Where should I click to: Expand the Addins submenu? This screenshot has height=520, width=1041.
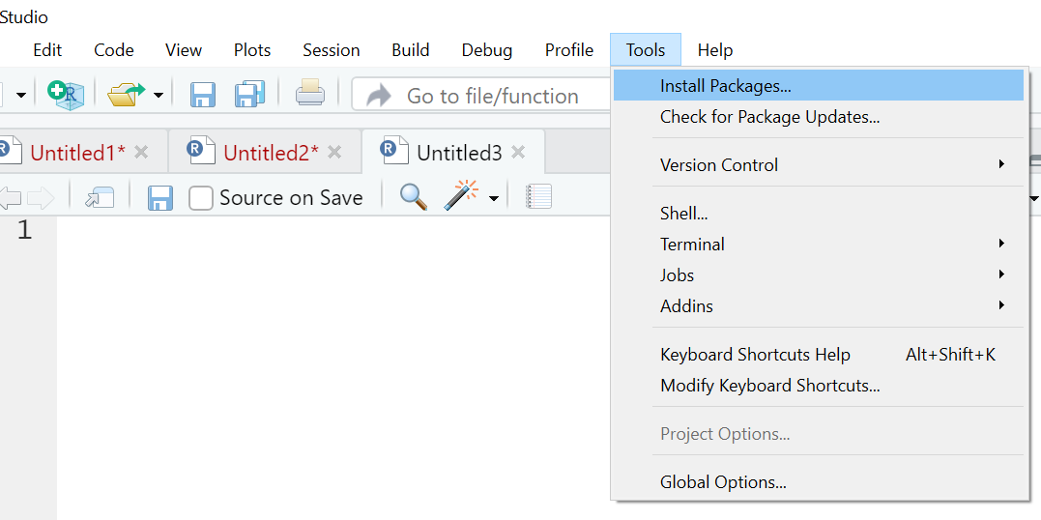pyautogui.click(x=1002, y=306)
